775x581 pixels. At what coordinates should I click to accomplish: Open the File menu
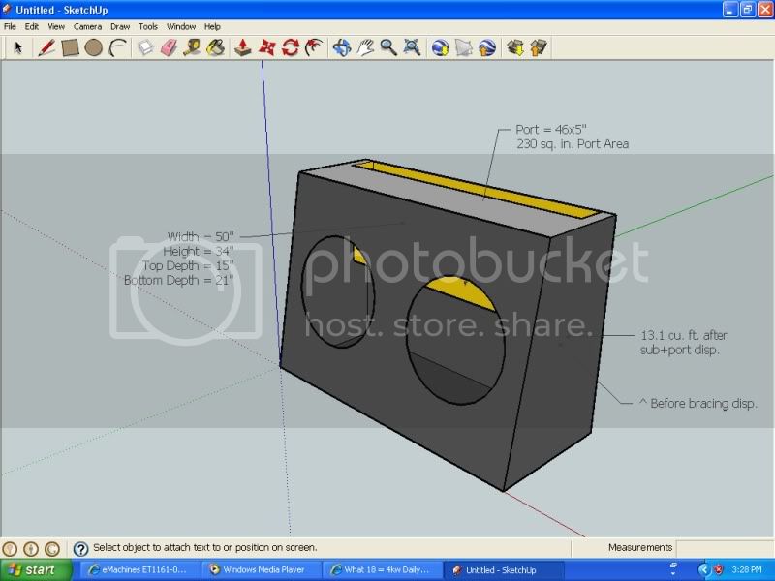10,27
